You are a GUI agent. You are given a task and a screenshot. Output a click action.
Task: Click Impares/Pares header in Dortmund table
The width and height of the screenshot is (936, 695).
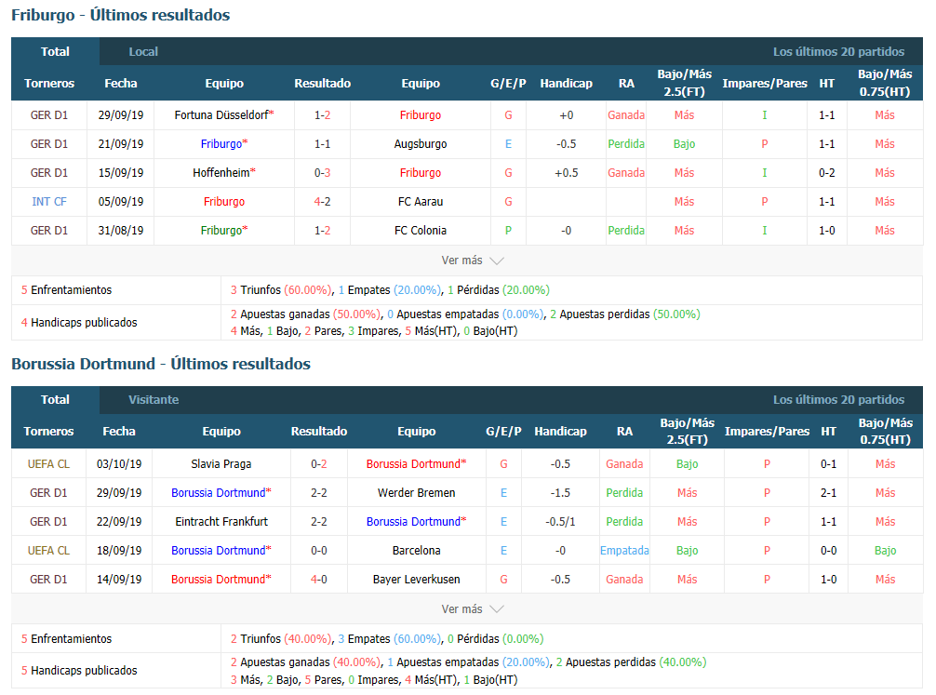coord(767,431)
